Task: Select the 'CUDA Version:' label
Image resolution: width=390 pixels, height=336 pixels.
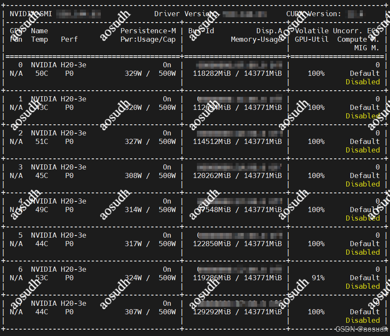Action: pos(313,14)
